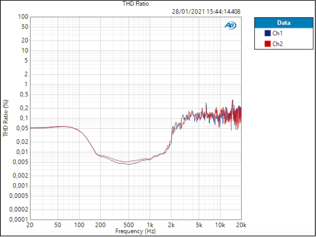Click the 200 frequency axis tick label
Image resolution: width=316 pixels, height=237 pixels.
(101, 225)
